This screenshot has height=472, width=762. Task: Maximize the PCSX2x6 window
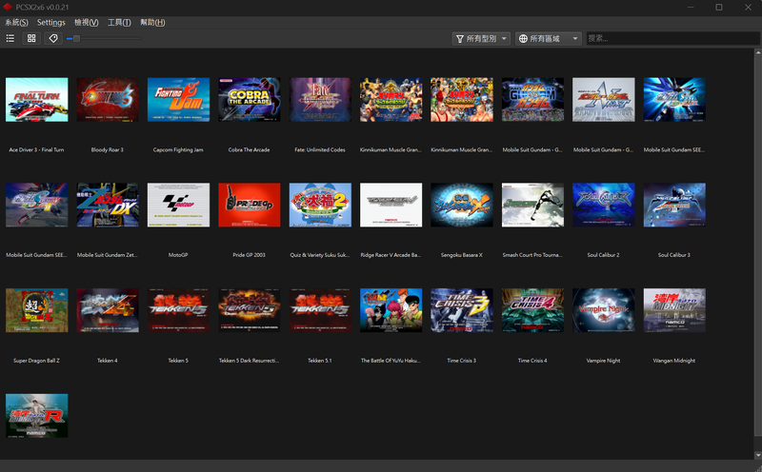click(719, 7)
